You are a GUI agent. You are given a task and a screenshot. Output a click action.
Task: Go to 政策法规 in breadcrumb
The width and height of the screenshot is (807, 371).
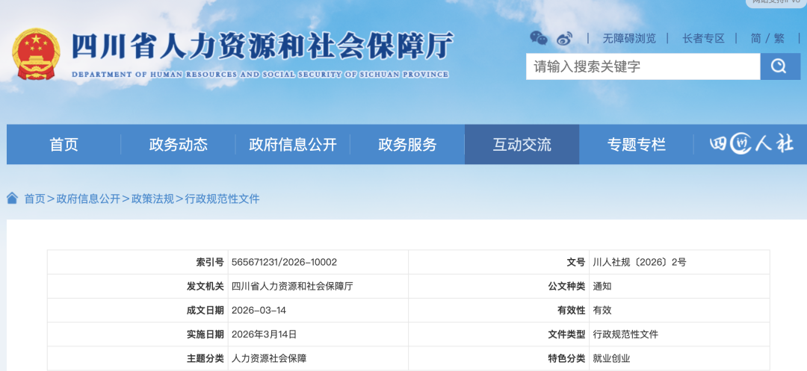pyautogui.click(x=152, y=199)
